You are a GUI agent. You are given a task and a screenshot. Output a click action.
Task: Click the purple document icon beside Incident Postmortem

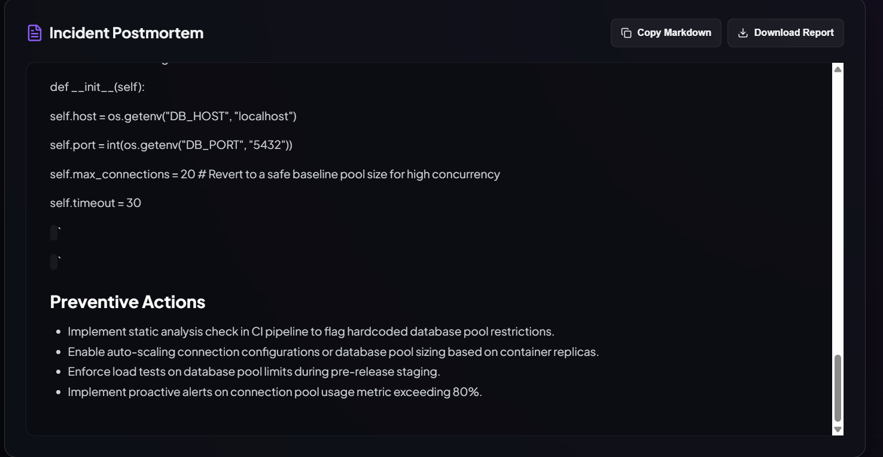click(x=35, y=33)
